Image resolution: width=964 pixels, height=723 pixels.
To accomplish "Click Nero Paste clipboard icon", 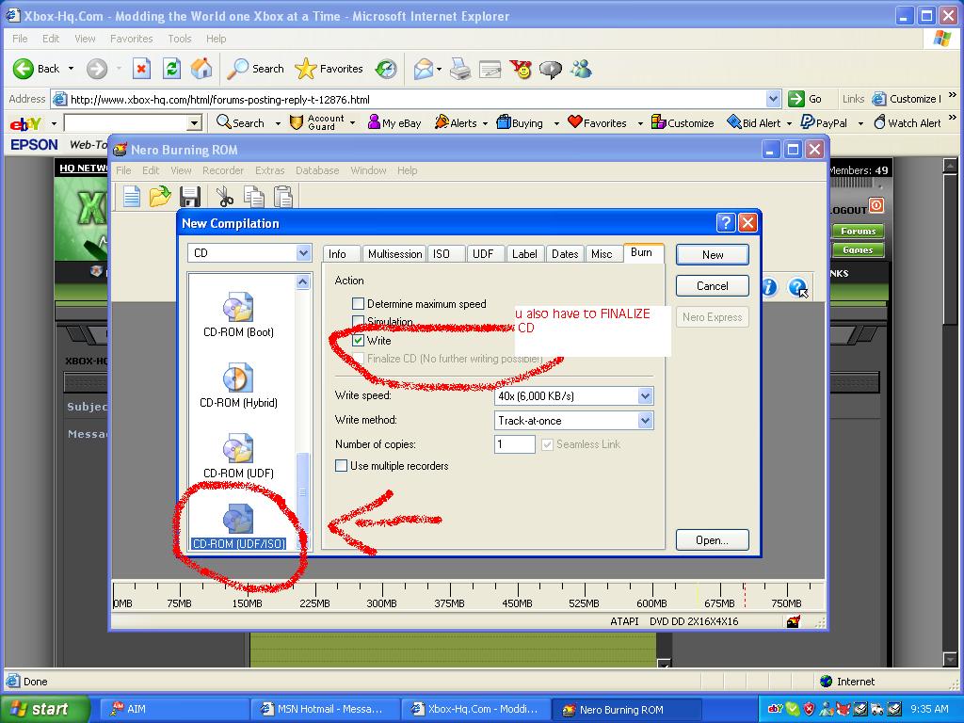I will click(x=282, y=197).
